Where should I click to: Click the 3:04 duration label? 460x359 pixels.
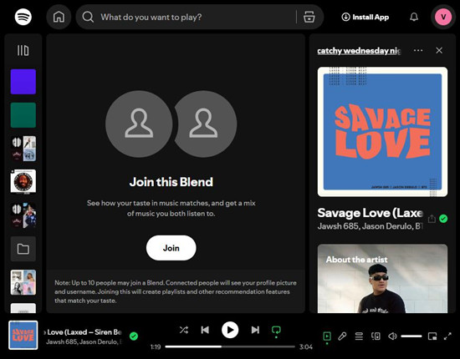pos(305,347)
